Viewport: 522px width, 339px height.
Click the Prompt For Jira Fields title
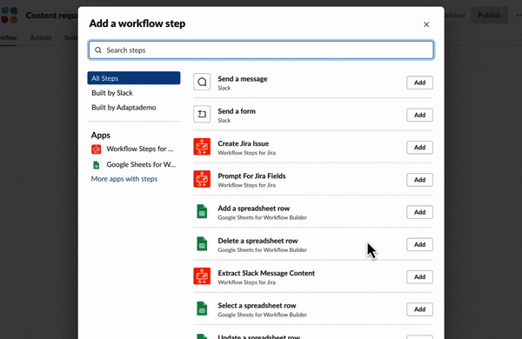click(x=251, y=176)
